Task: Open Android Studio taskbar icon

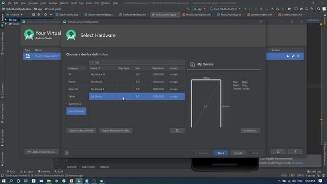Action: [79, 181]
